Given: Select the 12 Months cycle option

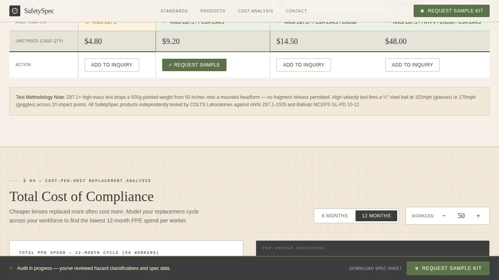Looking at the screenshot, I should coord(376,215).
